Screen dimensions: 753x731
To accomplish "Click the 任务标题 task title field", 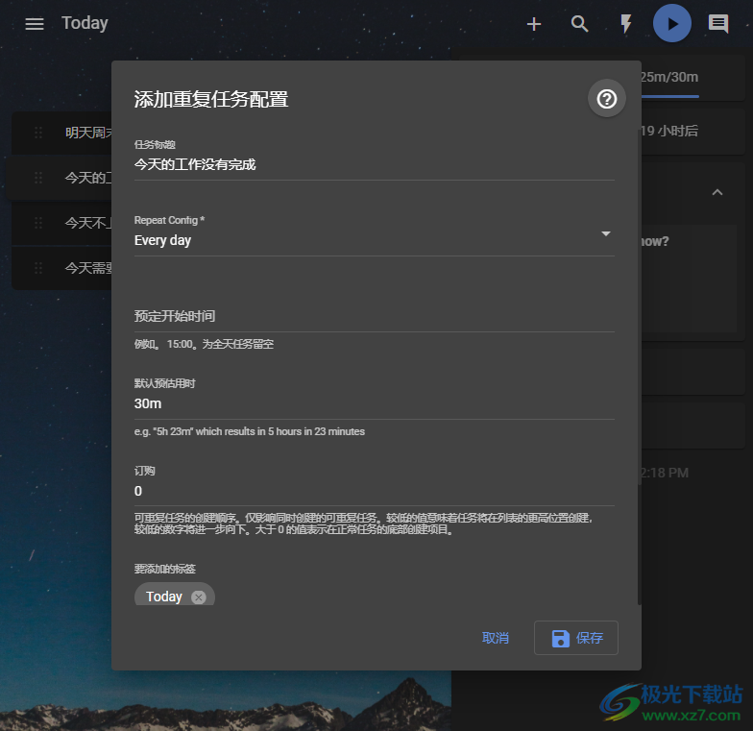I will pyautogui.click(x=374, y=164).
